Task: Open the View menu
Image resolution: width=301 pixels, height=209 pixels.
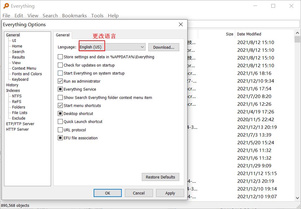Action: point(33,15)
